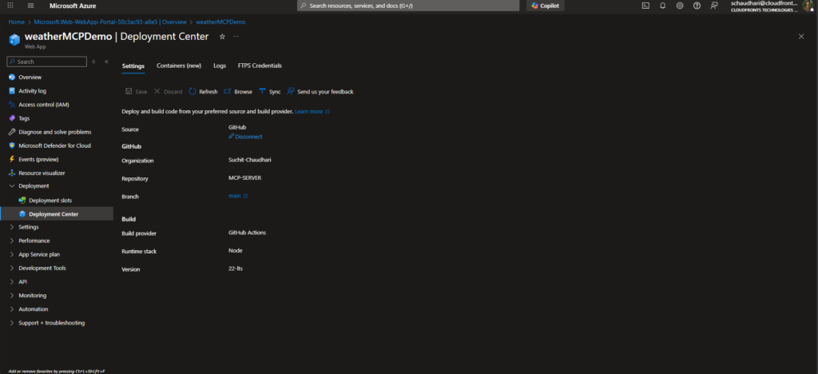
Task: Expand the Settings section
Action: coord(29,227)
